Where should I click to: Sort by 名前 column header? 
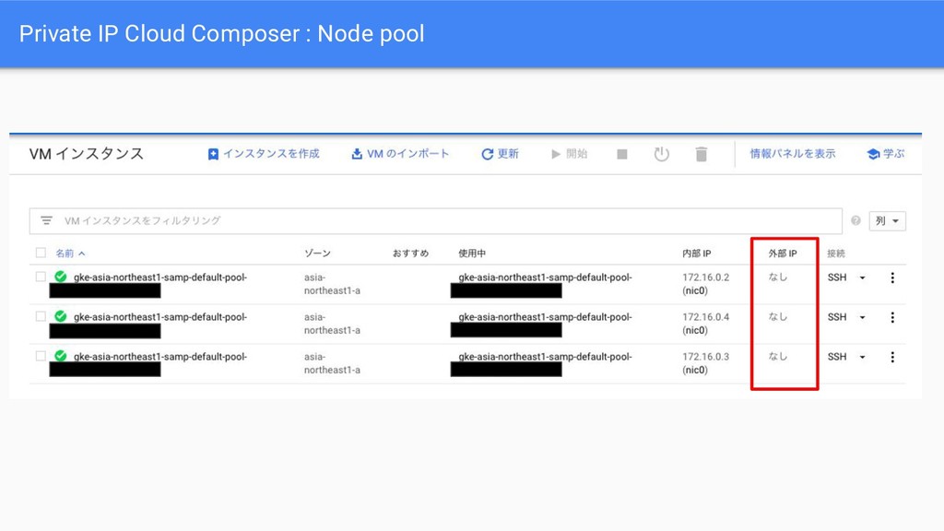coord(65,254)
